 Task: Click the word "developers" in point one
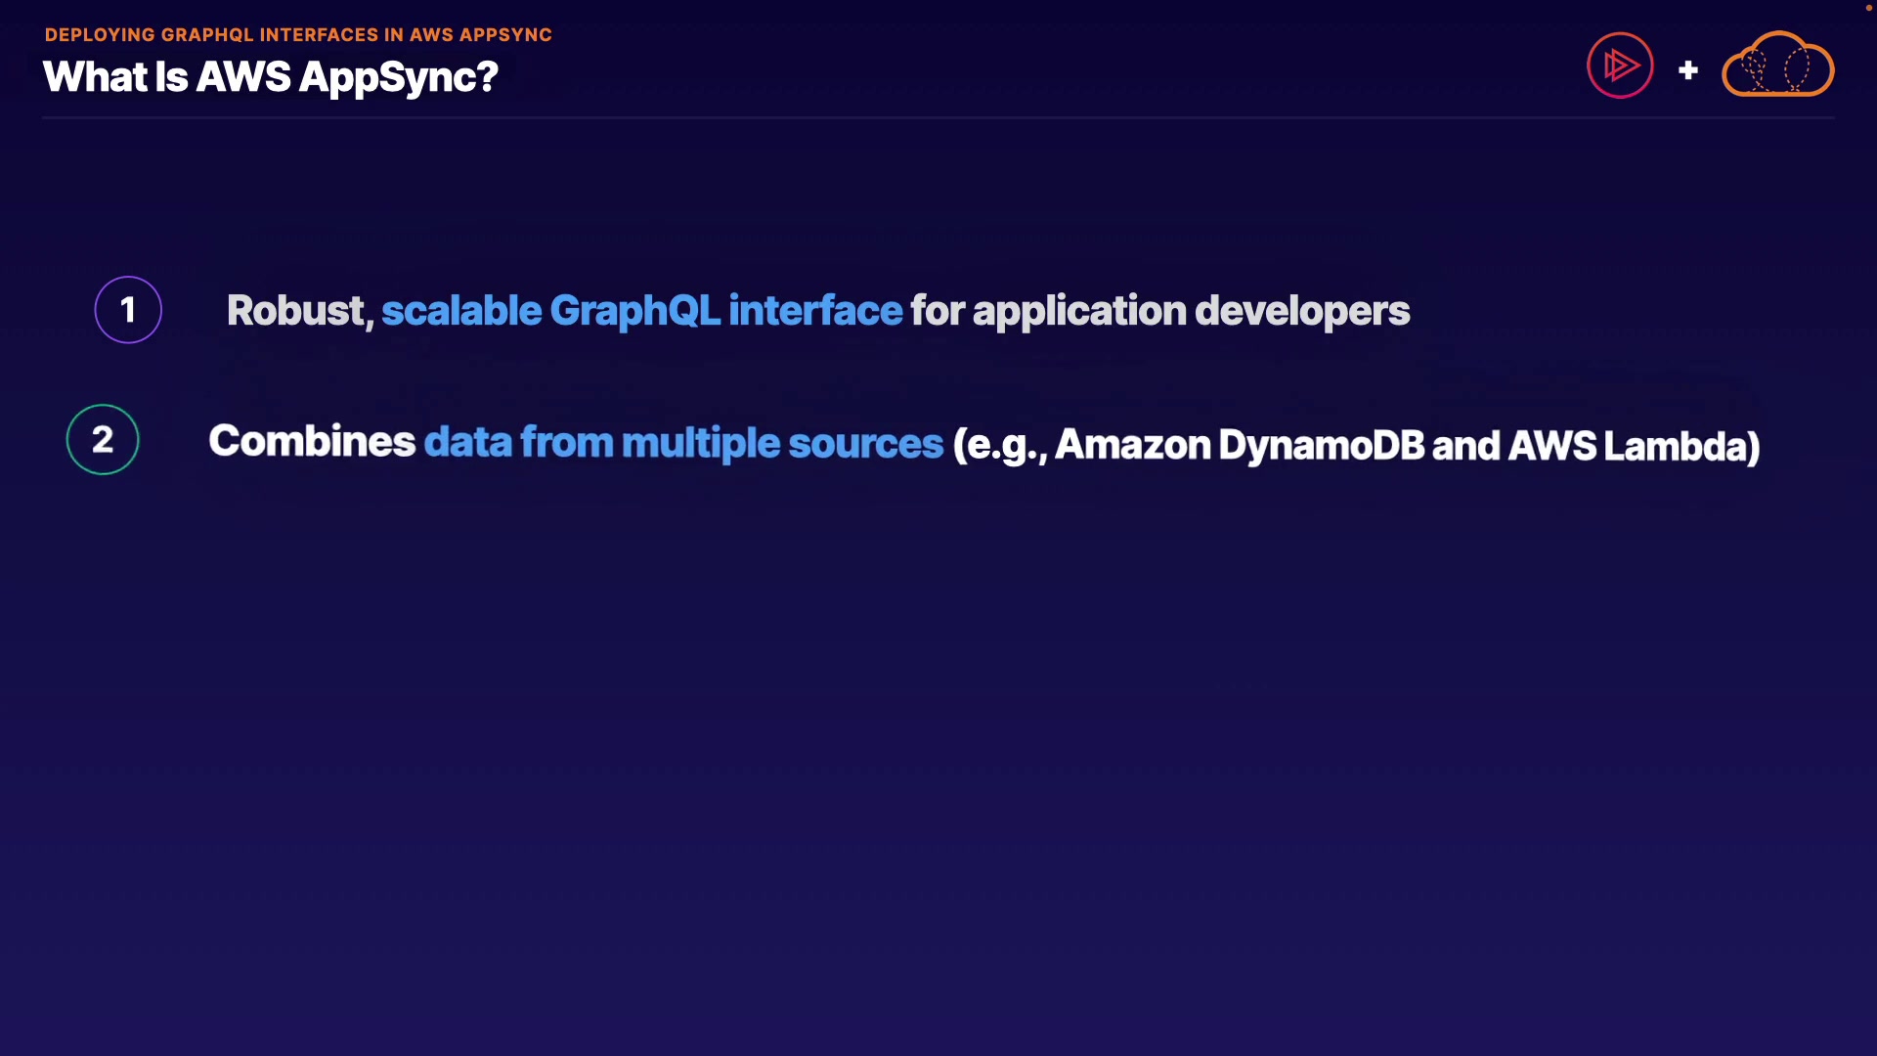[x=1302, y=311]
